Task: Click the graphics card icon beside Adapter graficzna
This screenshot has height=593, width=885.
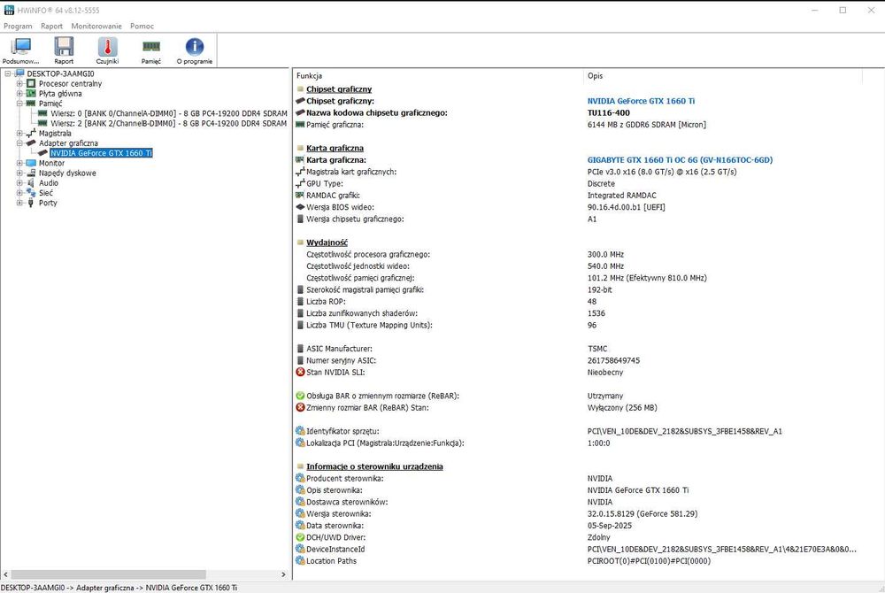Action: [x=31, y=143]
